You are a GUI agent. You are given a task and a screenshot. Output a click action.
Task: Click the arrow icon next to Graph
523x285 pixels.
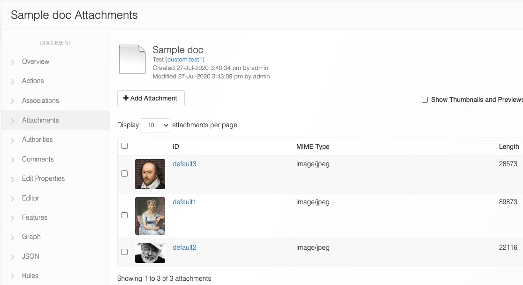click(13, 237)
